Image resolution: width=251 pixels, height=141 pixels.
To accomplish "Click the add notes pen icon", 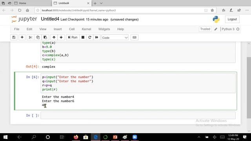I will point(231,10).
